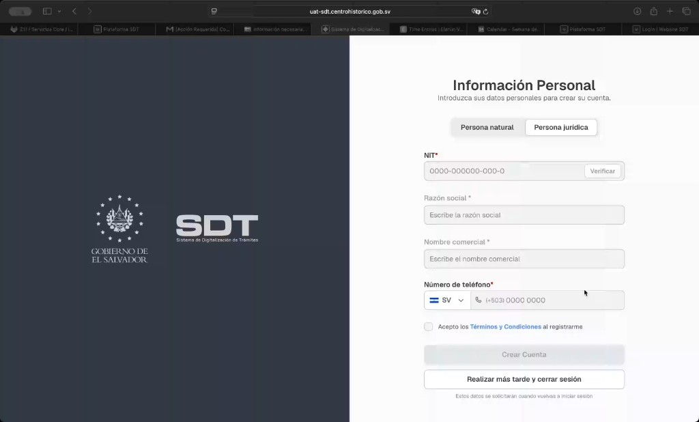Click Realizar más tarde y cerrar sesión

click(x=524, y=379)
